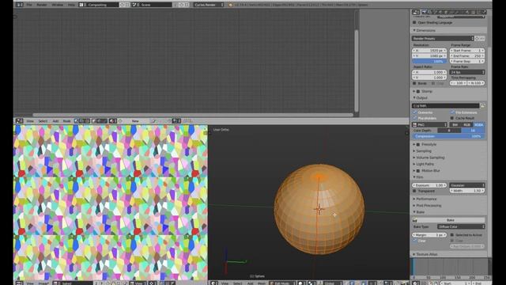Select the Render properties tab icon
Image resolution: width=506 pixels, height=285 pixels.
pyautogui.click(x=424, y=12)
